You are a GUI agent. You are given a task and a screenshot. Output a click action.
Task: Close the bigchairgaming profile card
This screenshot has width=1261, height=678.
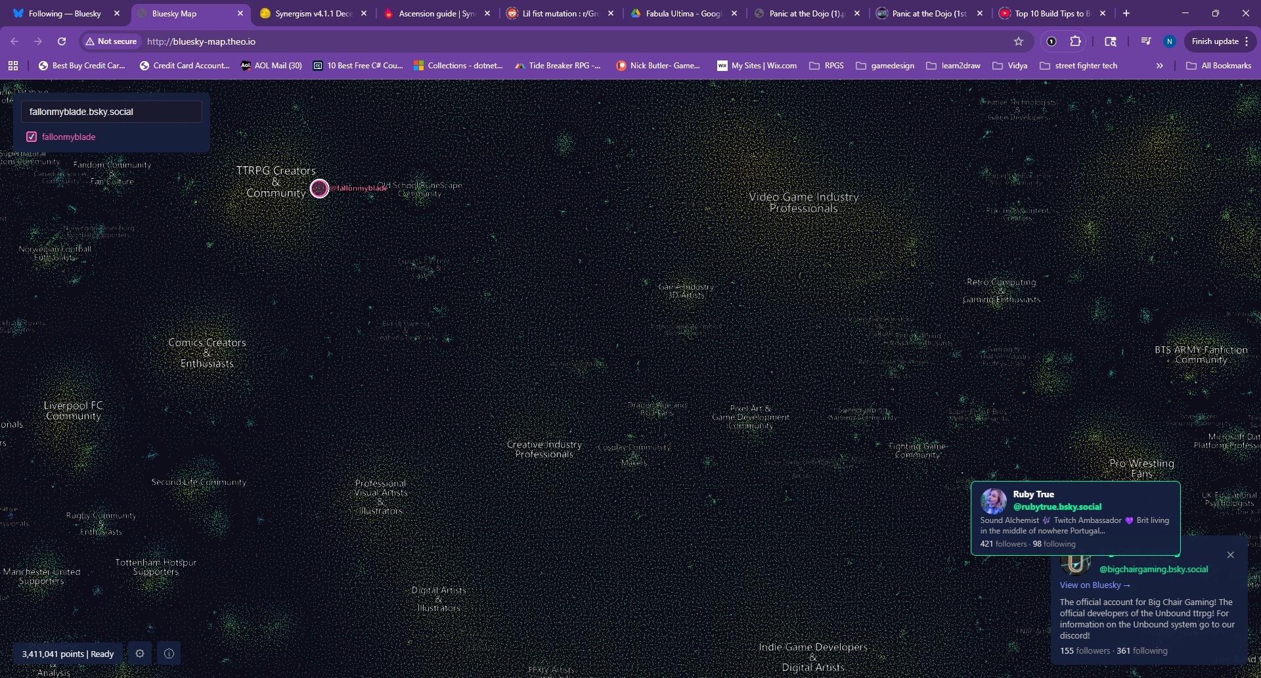pyautogui.click(x=1230, y=555)
